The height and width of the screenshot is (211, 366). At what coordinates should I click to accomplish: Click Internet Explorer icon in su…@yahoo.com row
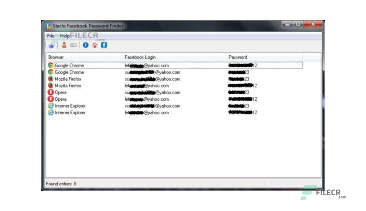tap(51, 106)
